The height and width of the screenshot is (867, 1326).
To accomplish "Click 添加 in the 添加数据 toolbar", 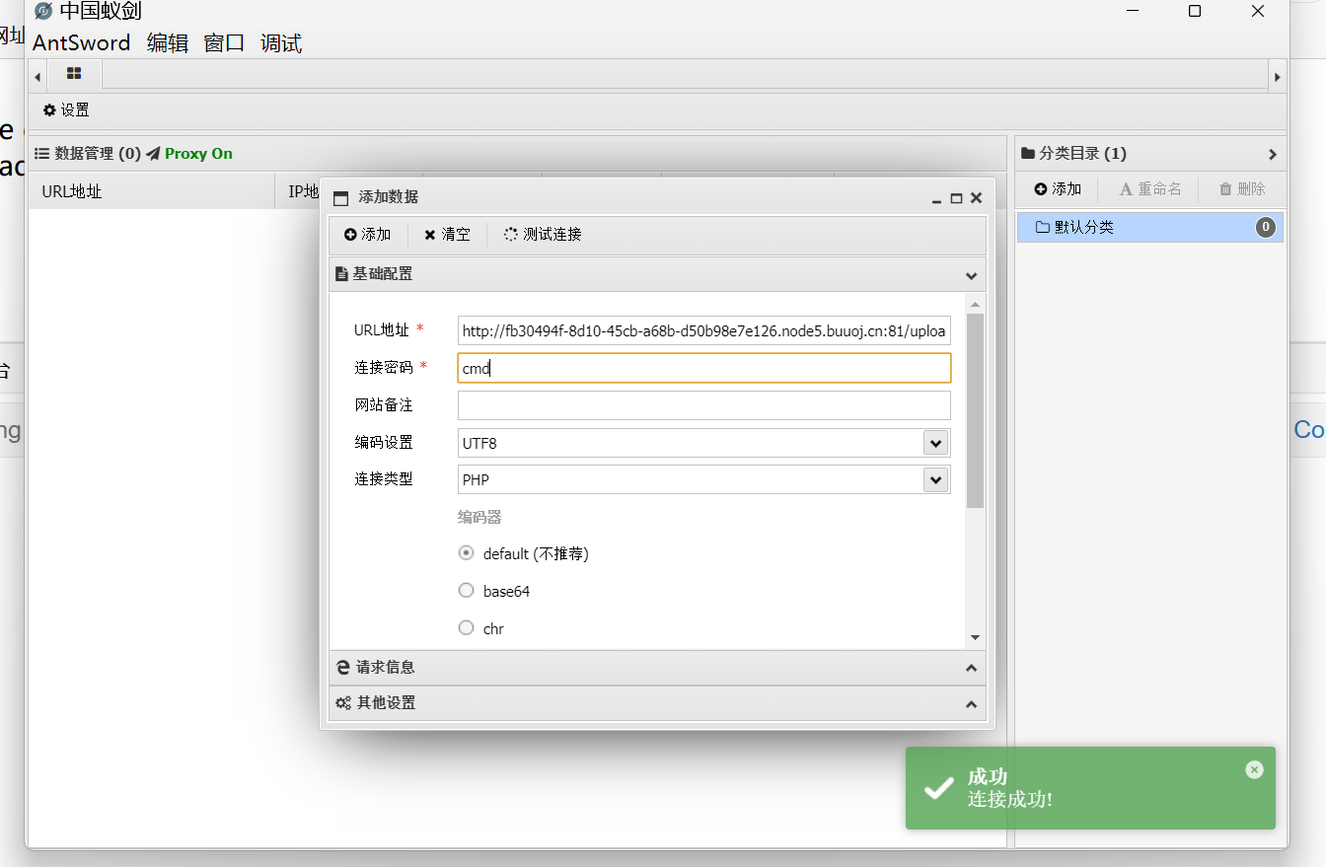I will click(x=367, y=235).
